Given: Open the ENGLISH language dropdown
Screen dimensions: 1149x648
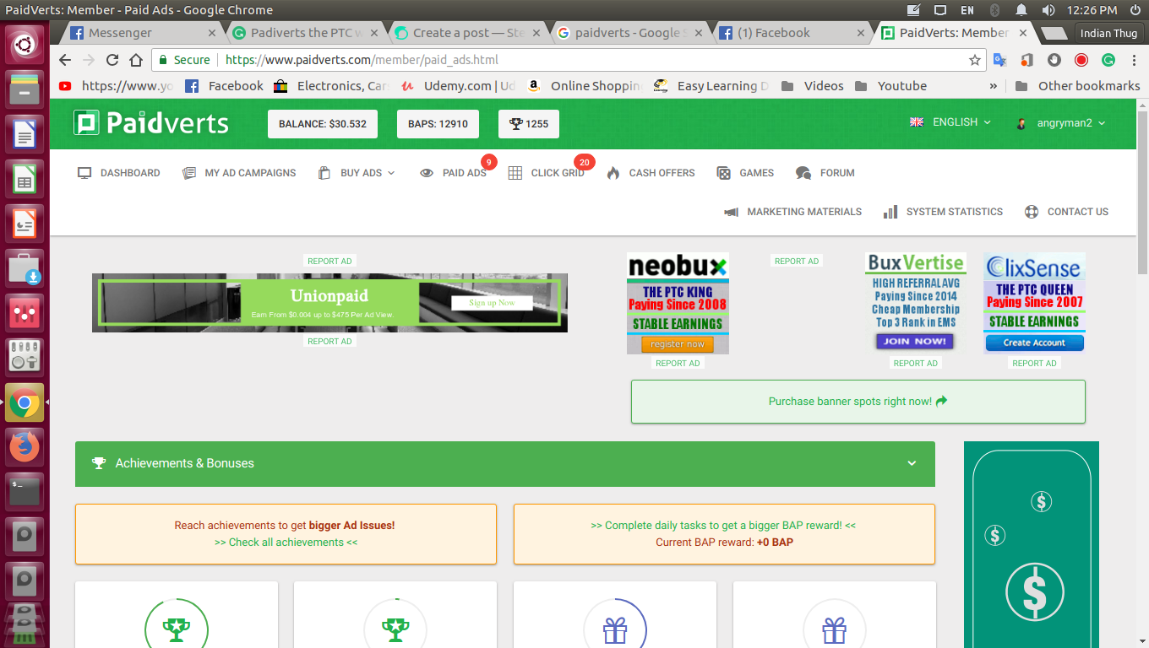Looking at the screenshot, I should click(950, 122).
